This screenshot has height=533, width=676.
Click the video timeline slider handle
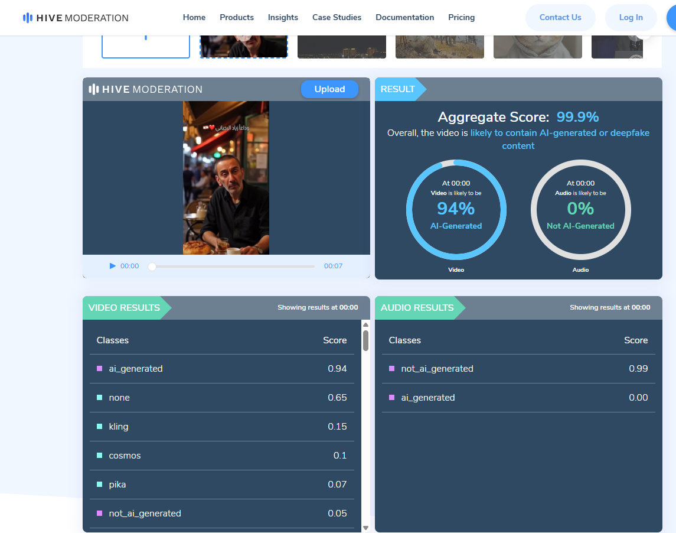[152, 266]
